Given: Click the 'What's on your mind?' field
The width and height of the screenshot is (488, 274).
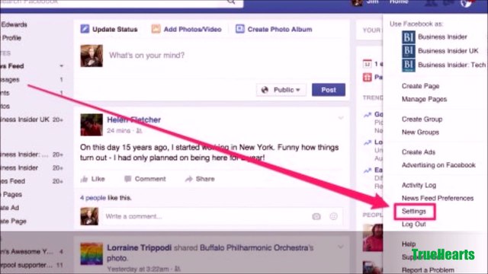Looking at the screenshot, I should click(x=146, y=56).
